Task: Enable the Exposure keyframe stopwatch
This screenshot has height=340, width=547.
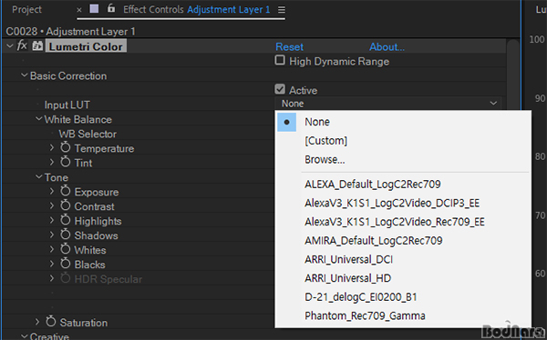Action: point(66,192)
